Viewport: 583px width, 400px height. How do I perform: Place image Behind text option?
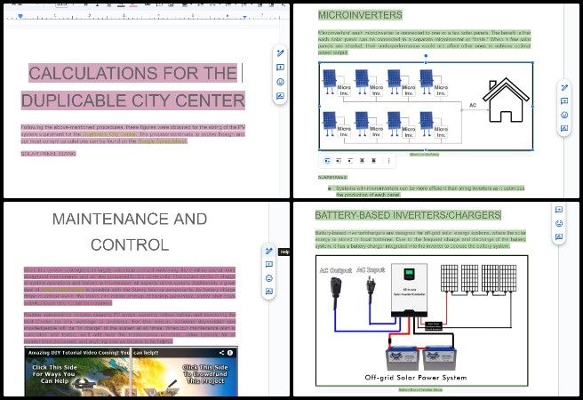362,161
